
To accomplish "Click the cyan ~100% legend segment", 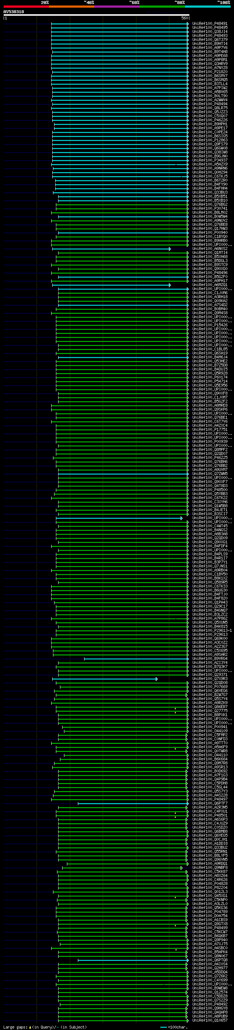I will 208,7.
